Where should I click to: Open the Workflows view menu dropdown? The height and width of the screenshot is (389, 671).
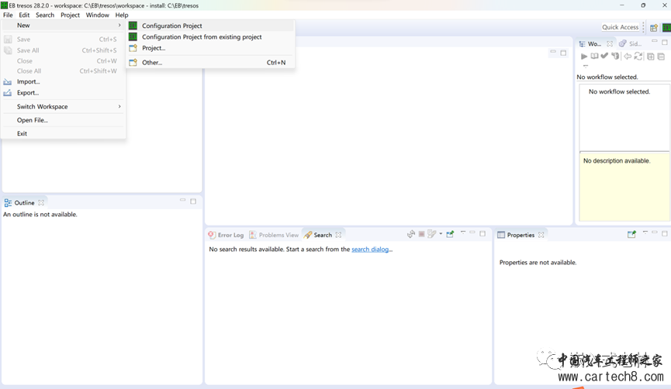pyautogui.click(x=586, y=66)
